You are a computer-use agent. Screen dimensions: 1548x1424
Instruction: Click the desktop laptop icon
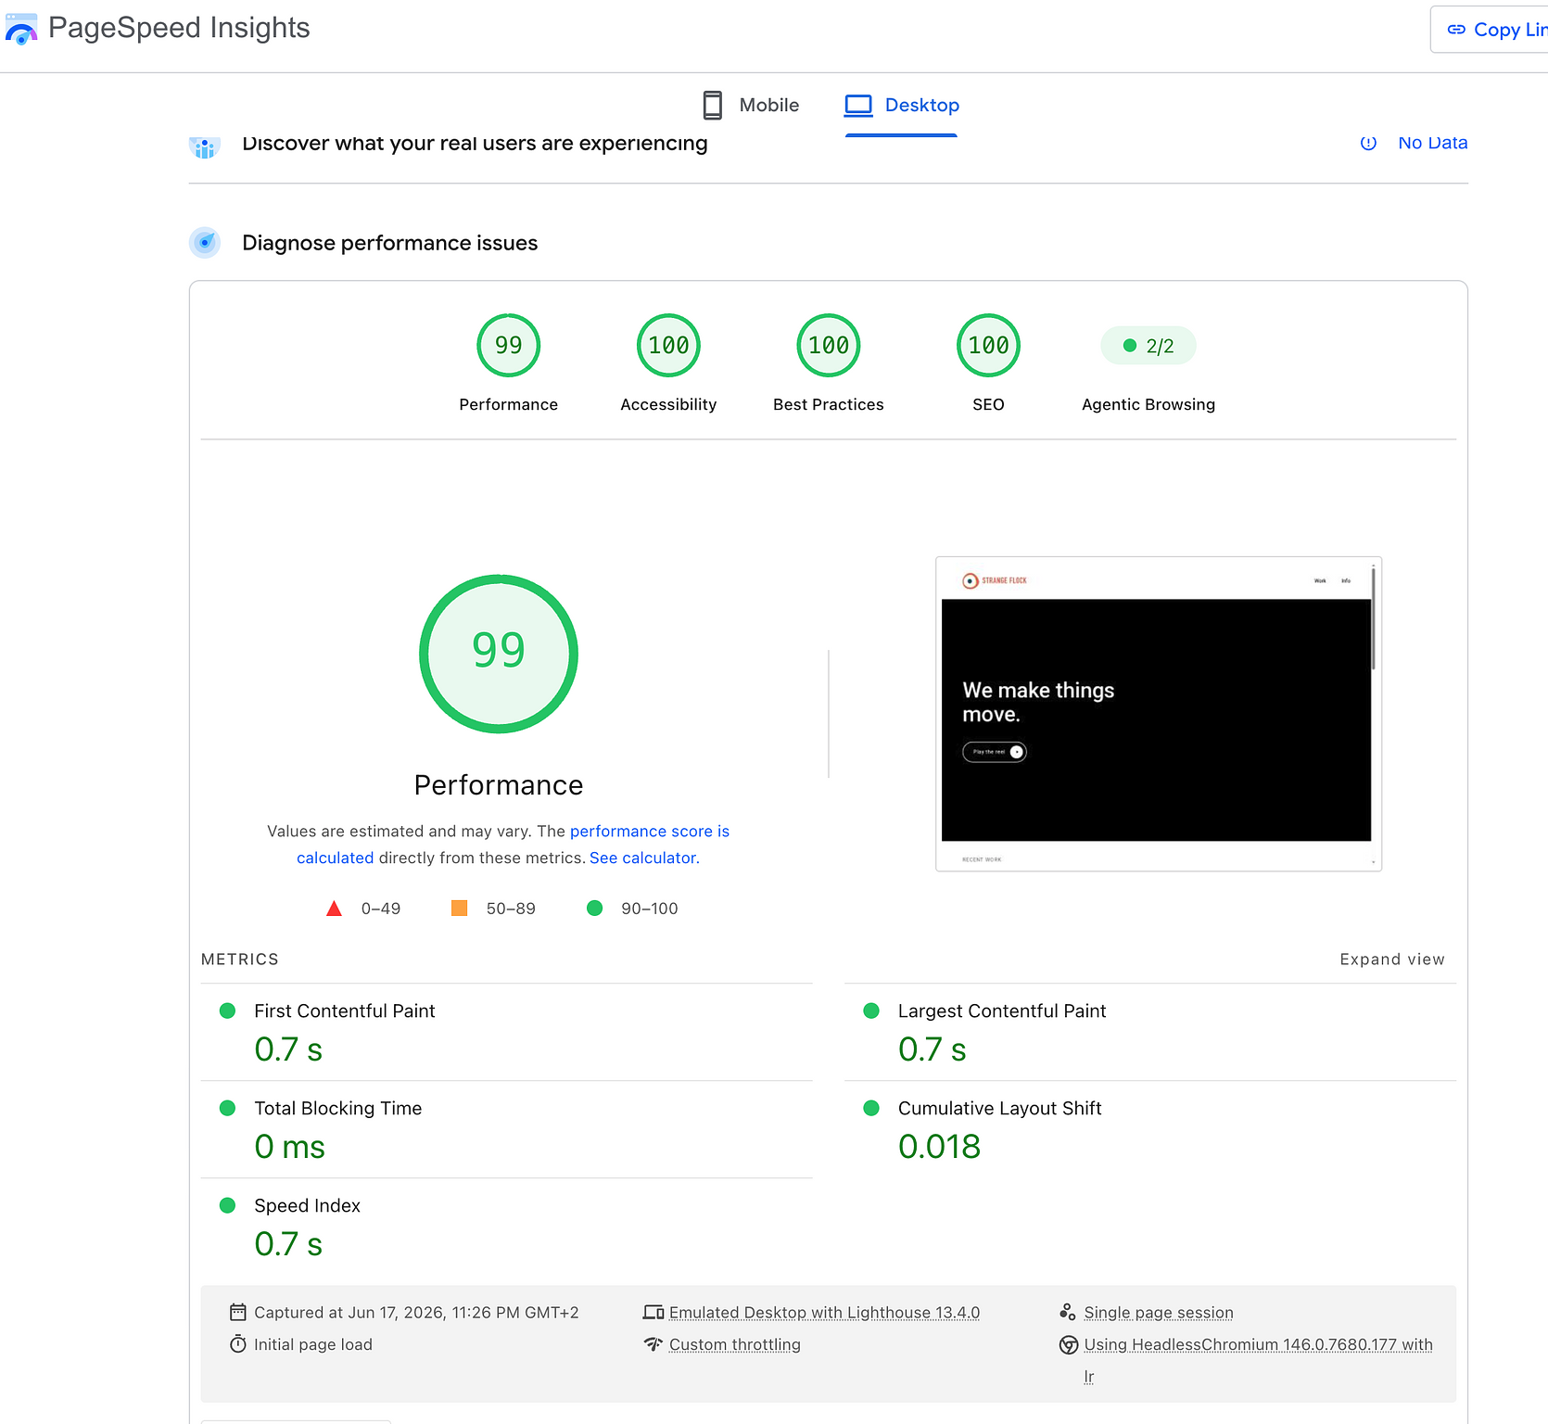858,105
